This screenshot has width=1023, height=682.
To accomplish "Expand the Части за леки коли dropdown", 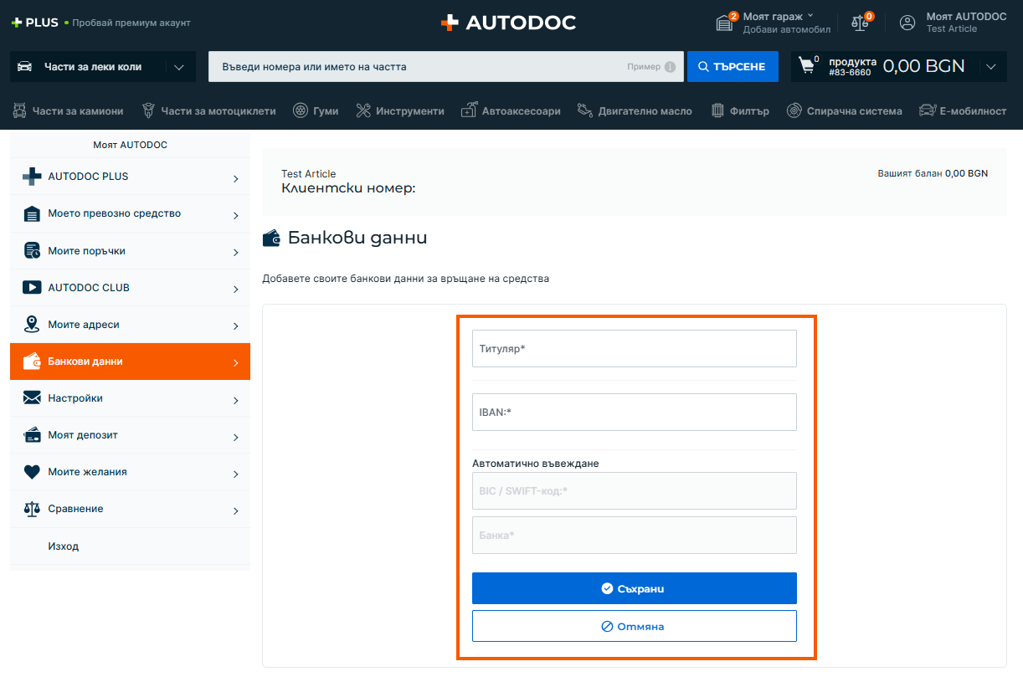I will click(178, 67).
